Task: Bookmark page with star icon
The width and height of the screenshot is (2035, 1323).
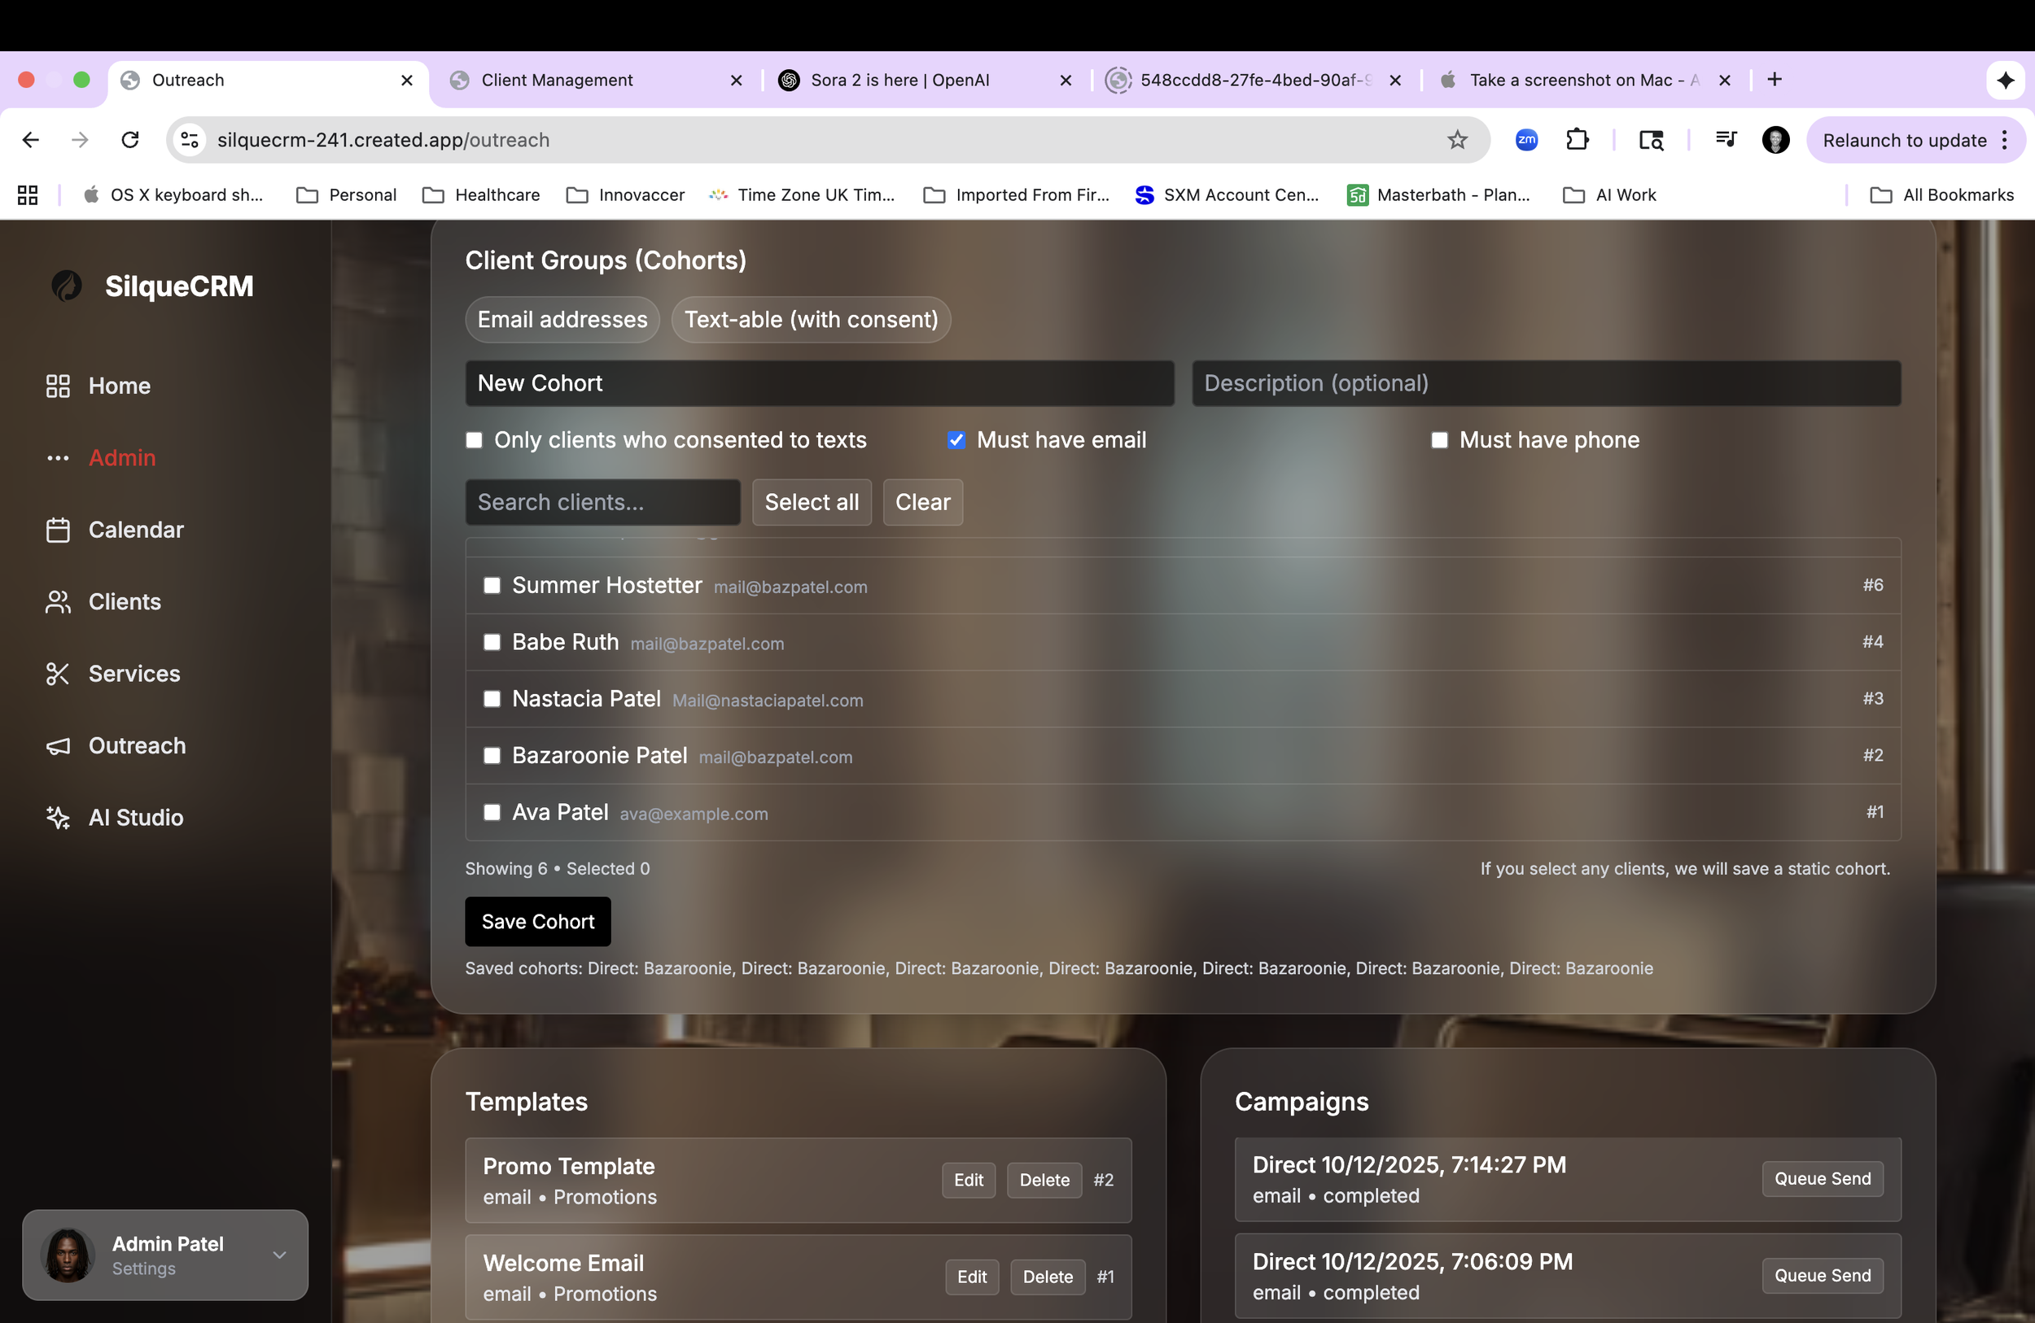Action: click(1457, 140)
